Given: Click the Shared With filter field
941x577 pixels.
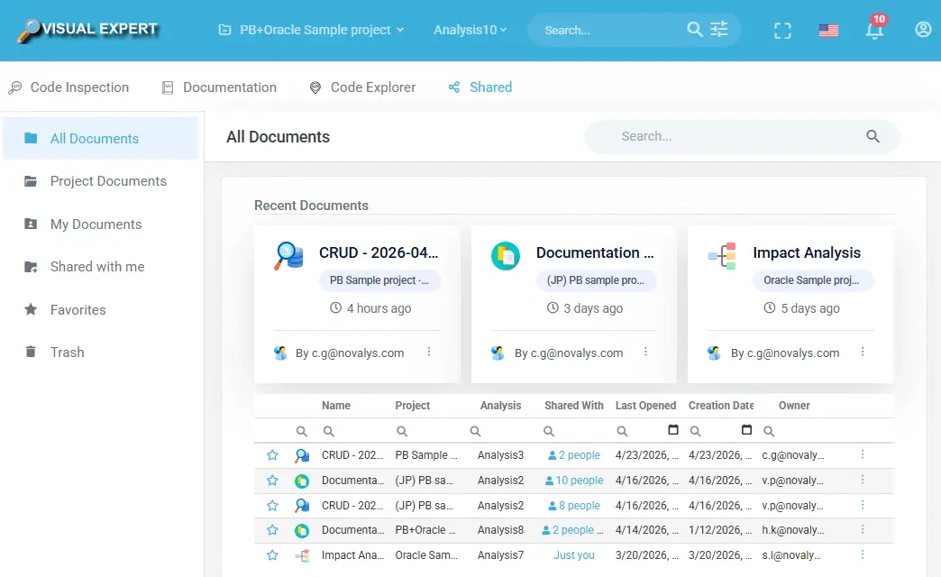Looking at the screenshot, I should 575,431.
